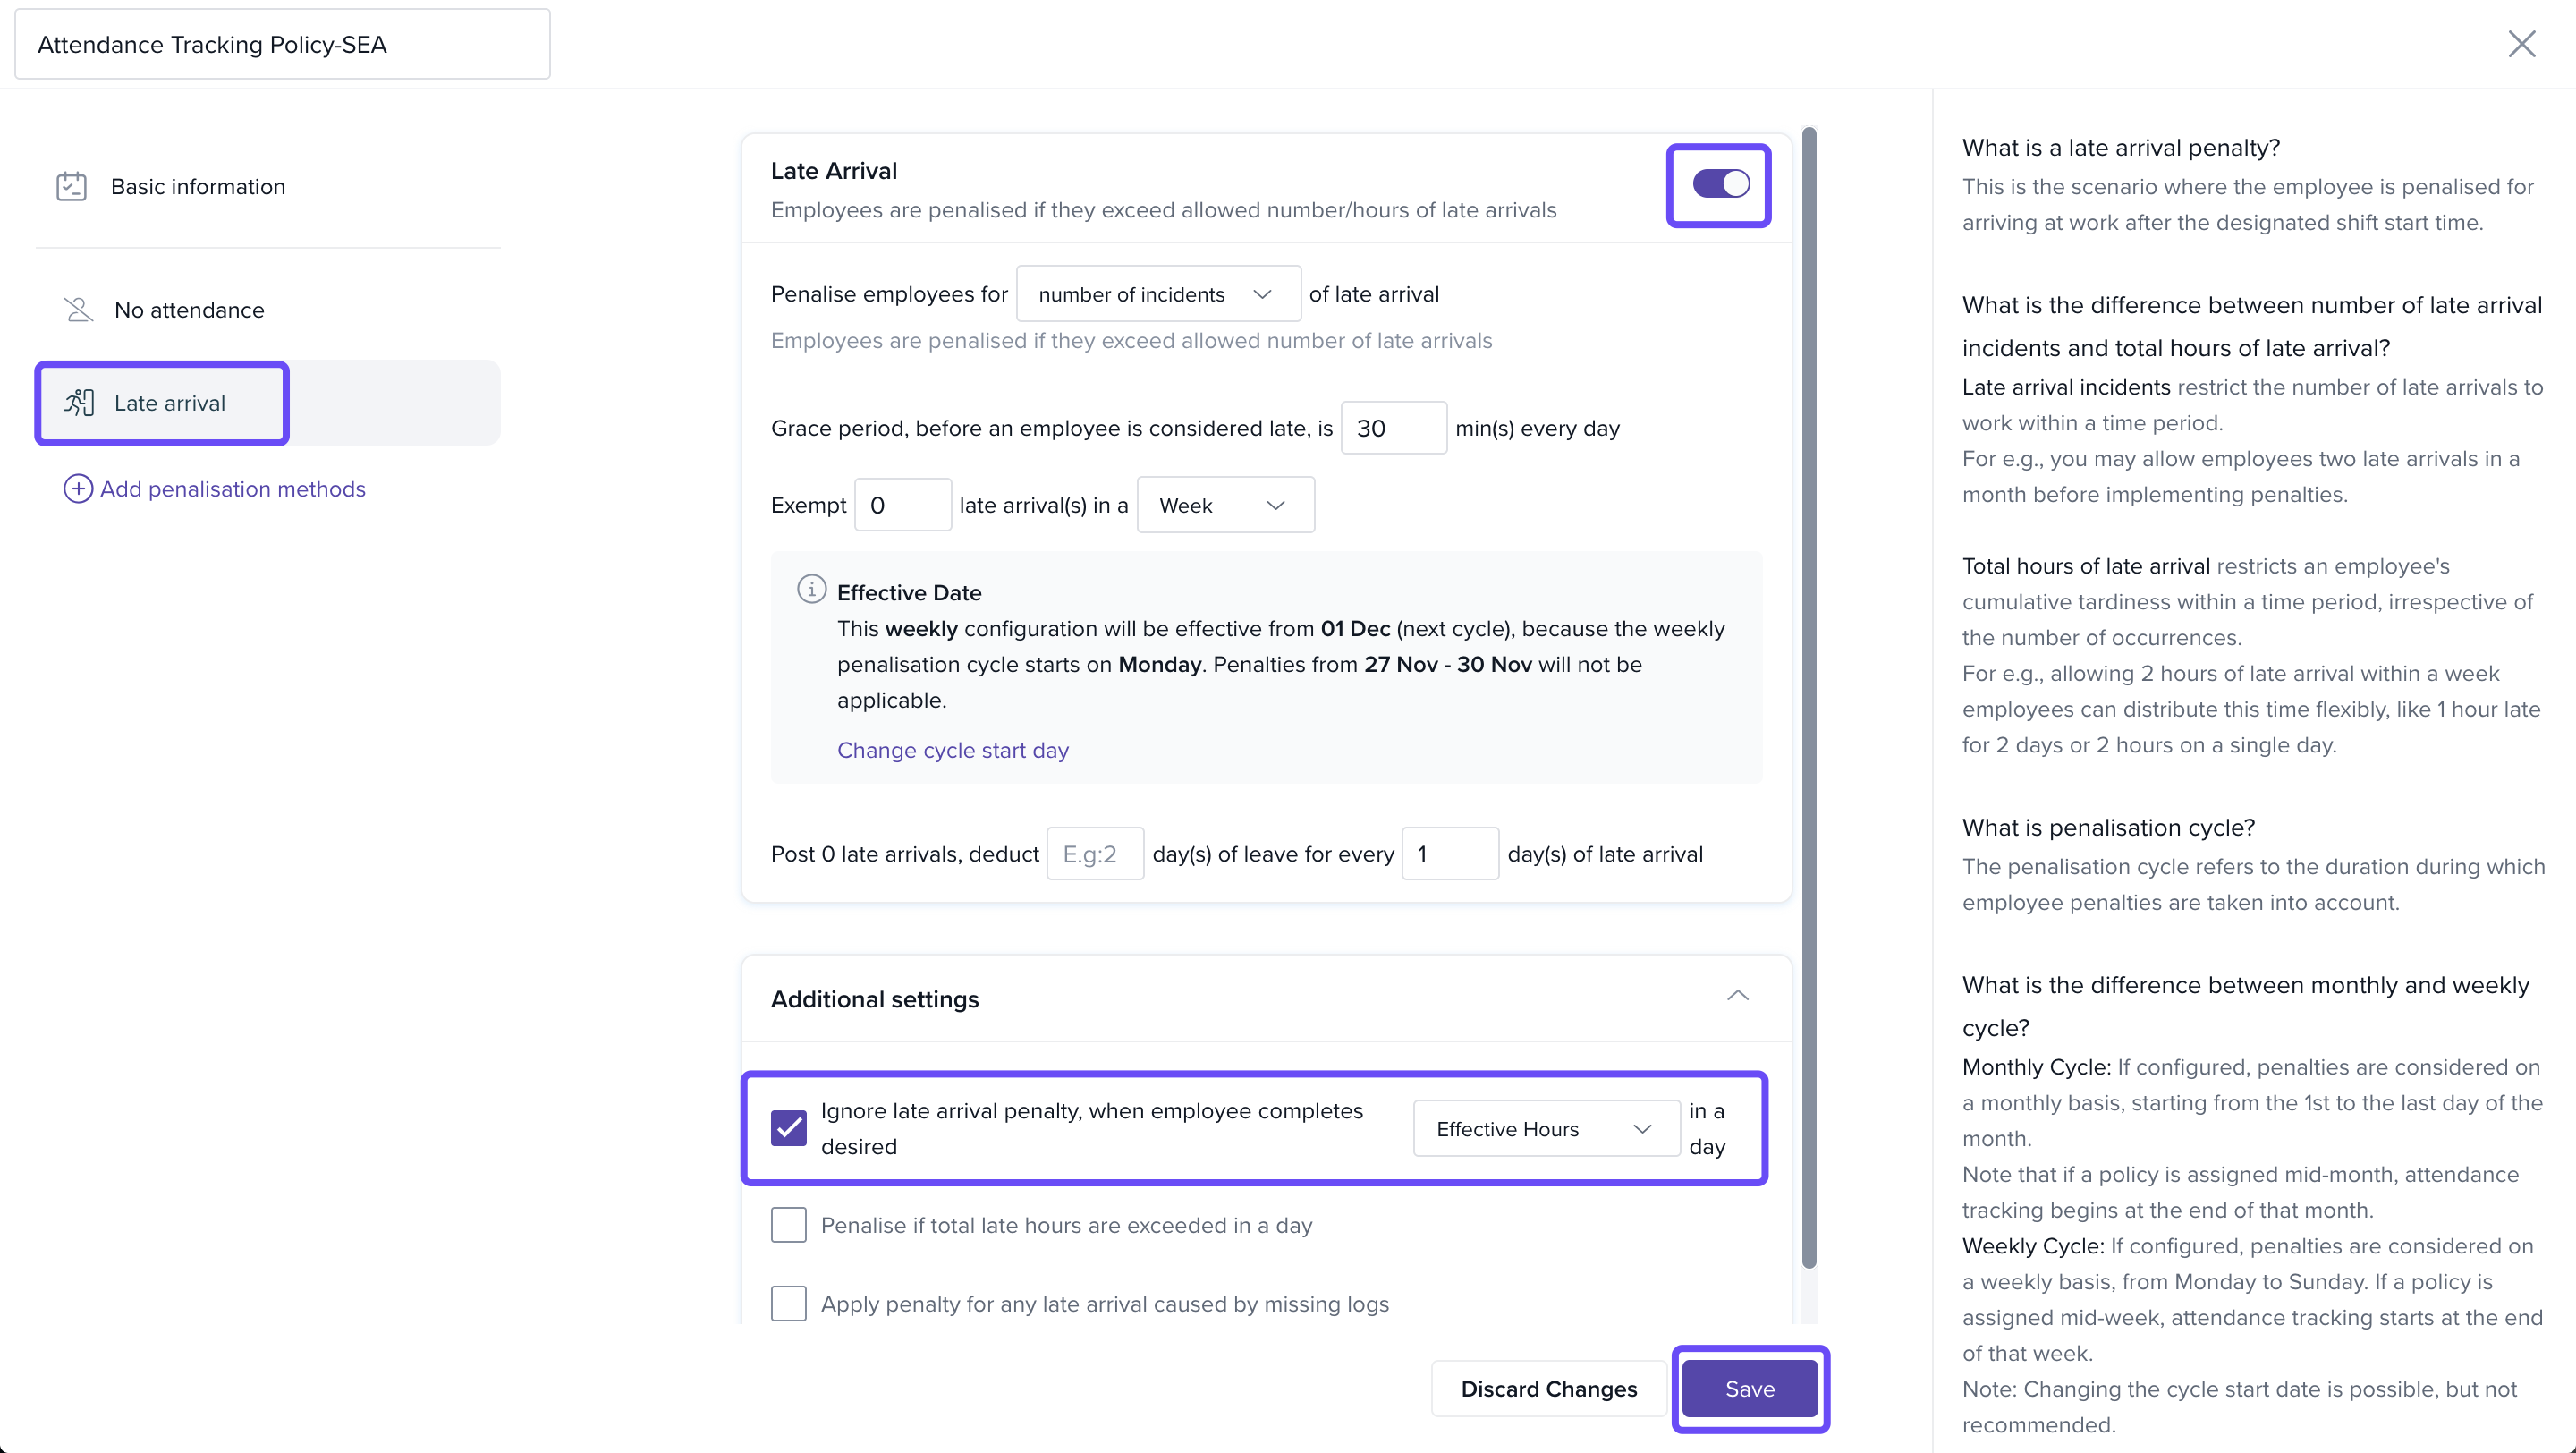Open the number of incidents dropdown
The image size is (2576, 1453).
1157,294
